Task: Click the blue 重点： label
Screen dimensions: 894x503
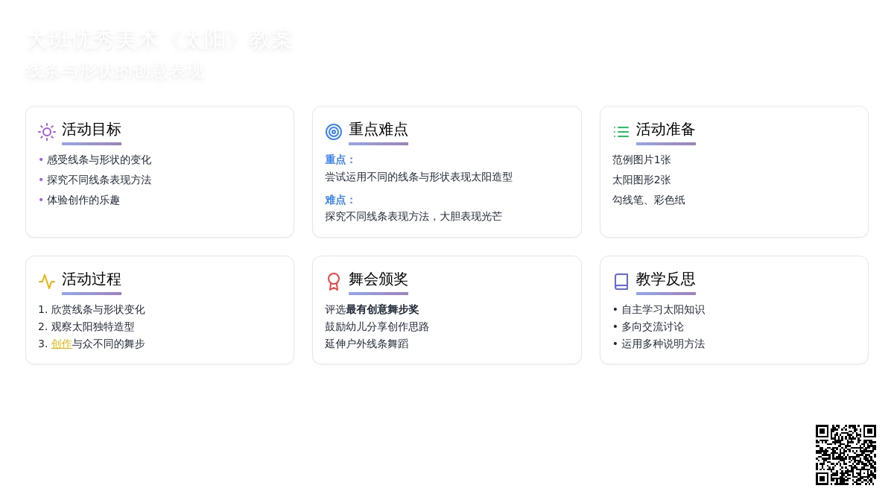Action: (340, 159)
